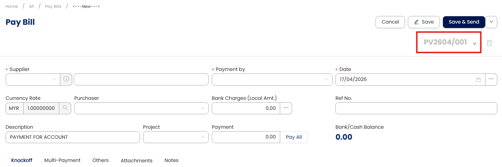Click the currency rate search magnifier icon
This screenshot has height=167, width=502.
[x=65, y=108]
